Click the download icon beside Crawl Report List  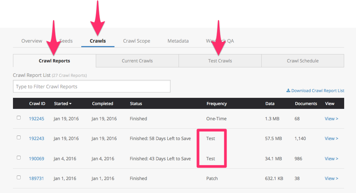288,91
